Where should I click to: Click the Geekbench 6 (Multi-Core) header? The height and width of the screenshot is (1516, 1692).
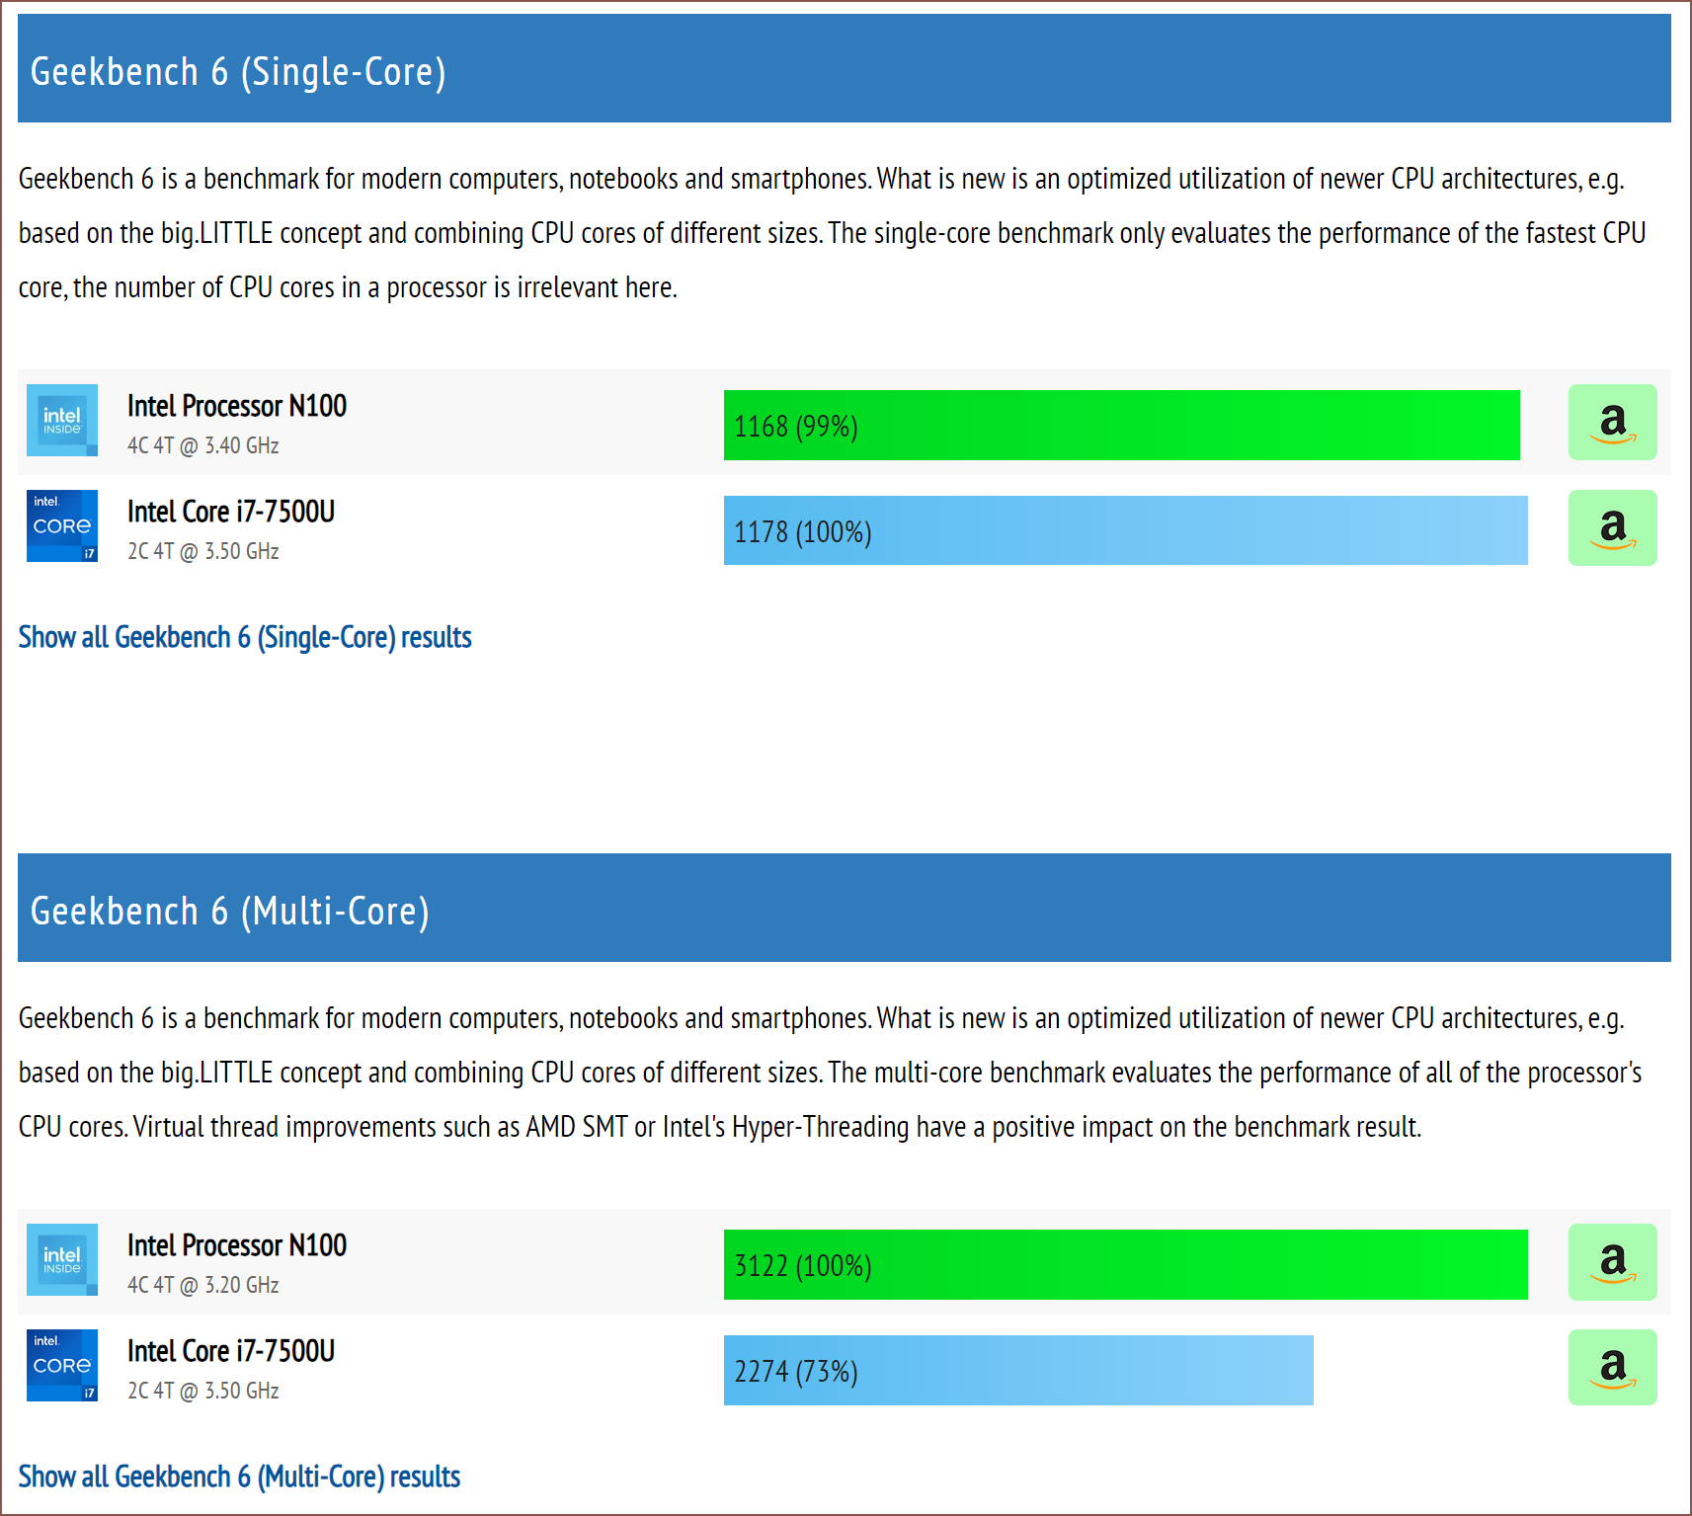230,912
